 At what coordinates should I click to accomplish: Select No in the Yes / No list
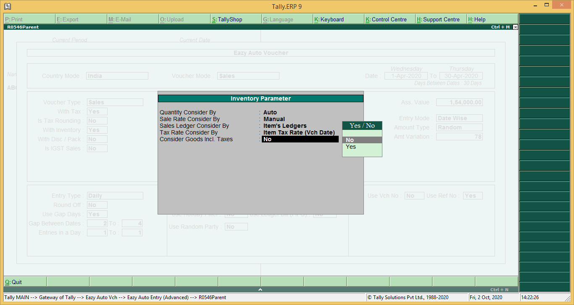(350, 140)
